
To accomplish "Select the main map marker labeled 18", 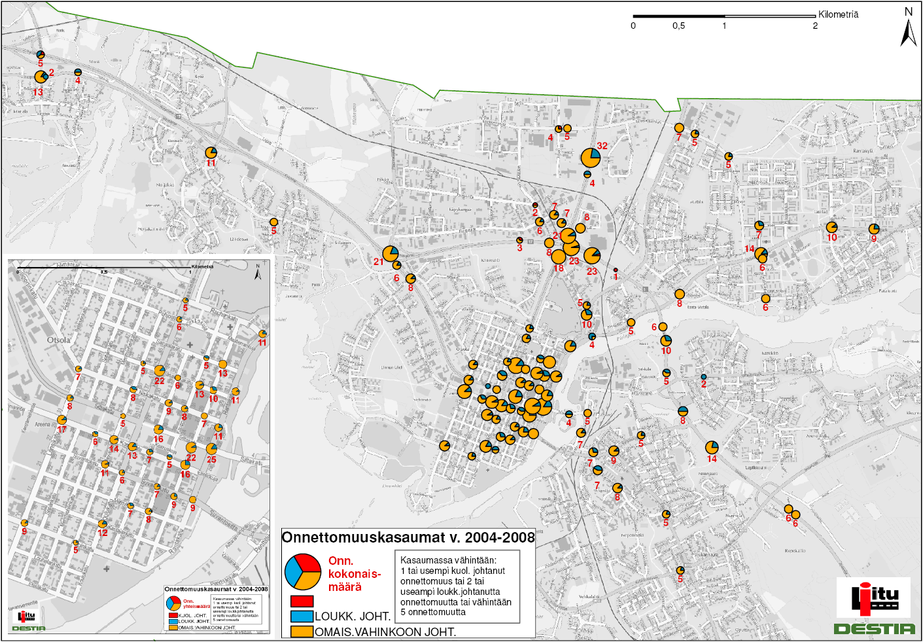I will [559, 257].
